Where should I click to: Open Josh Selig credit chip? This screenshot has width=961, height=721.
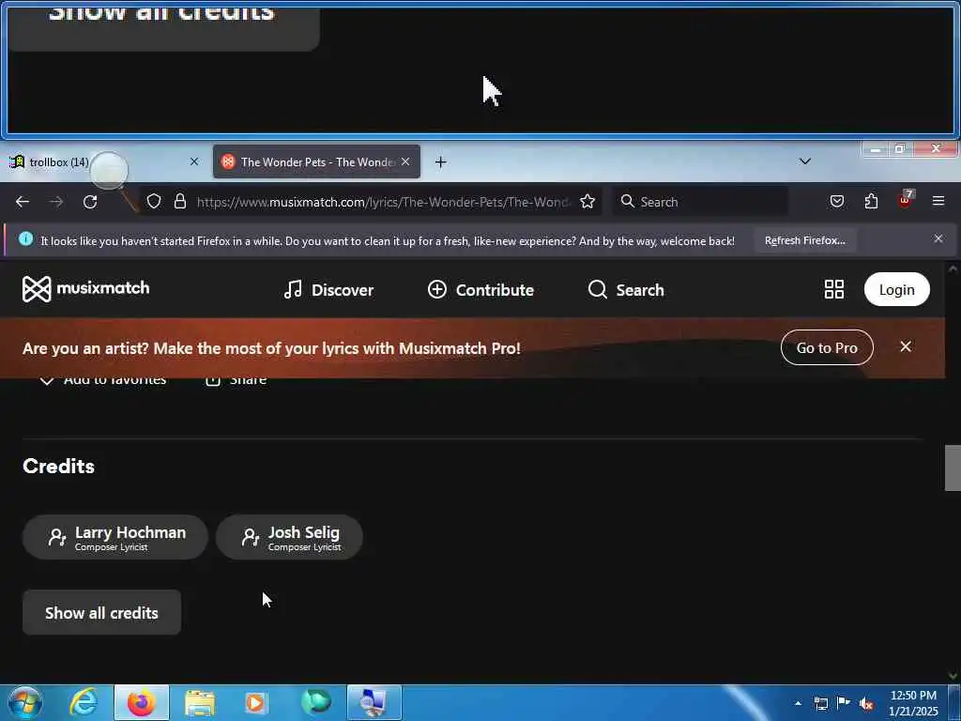(289, 537)
